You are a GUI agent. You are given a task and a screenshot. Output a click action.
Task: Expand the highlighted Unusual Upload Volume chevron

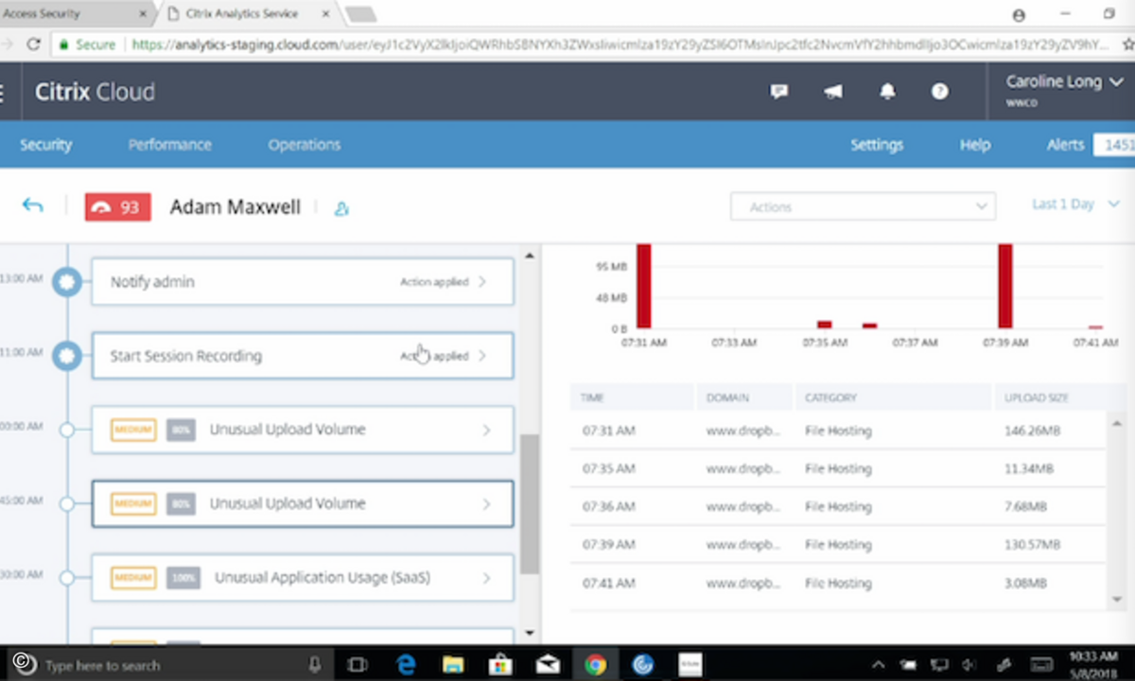(486, 504)
